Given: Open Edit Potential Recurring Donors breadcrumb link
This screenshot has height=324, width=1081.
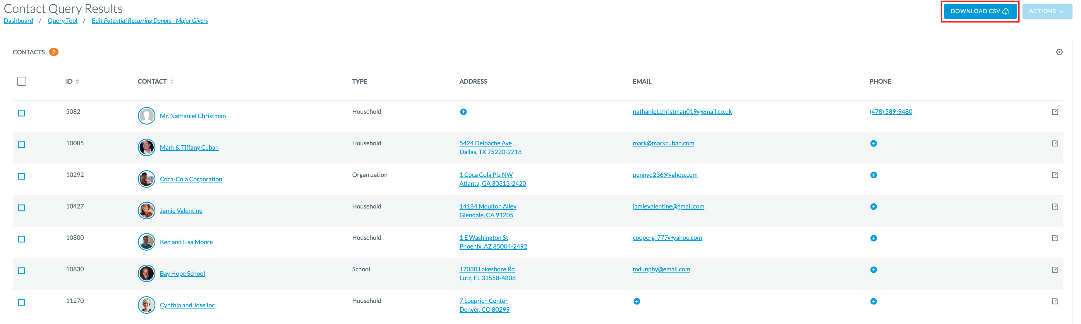Looking at the screenshot, I should click(150, 20).
